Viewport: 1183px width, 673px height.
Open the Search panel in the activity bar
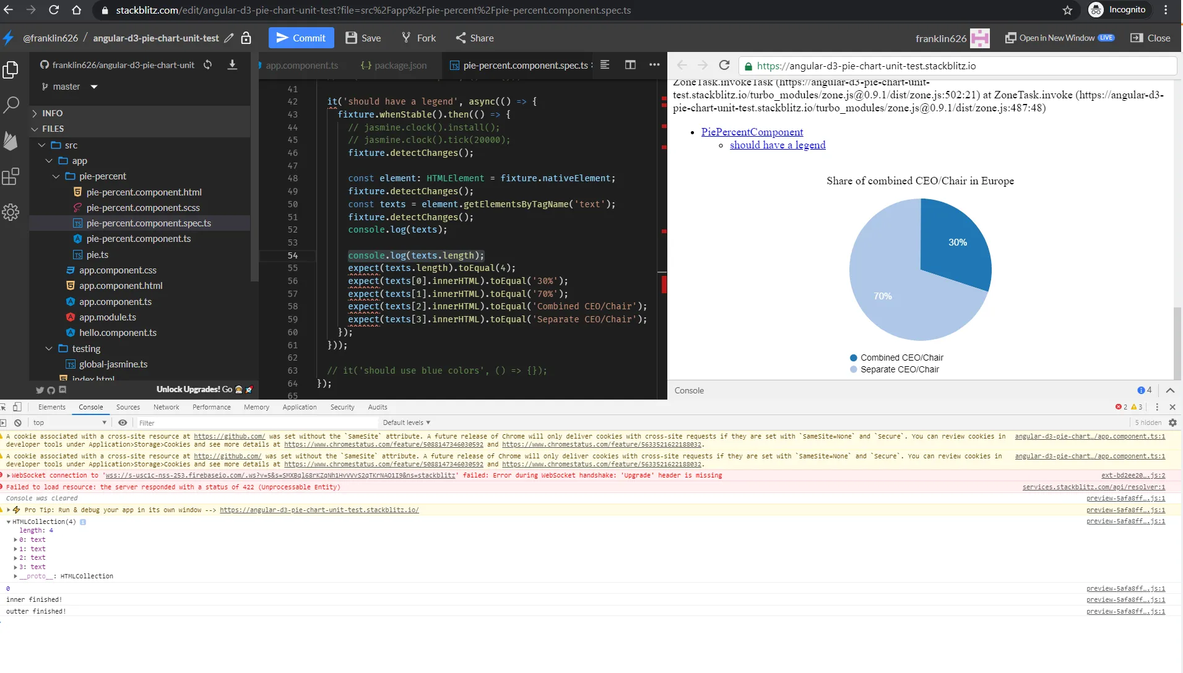click(x=11, y=105)
